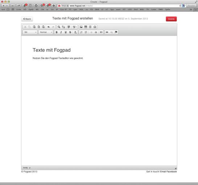
Task: Click the red Delete button
Action: pyautogui.click(x=171, y=19)
